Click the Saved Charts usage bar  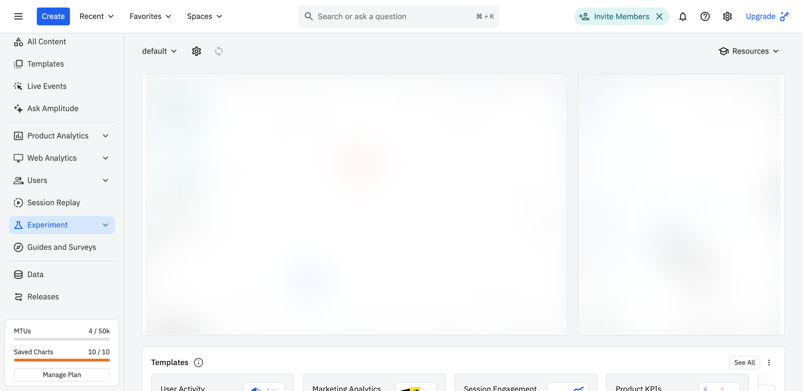pyautogui.click(x=62, y=360)
